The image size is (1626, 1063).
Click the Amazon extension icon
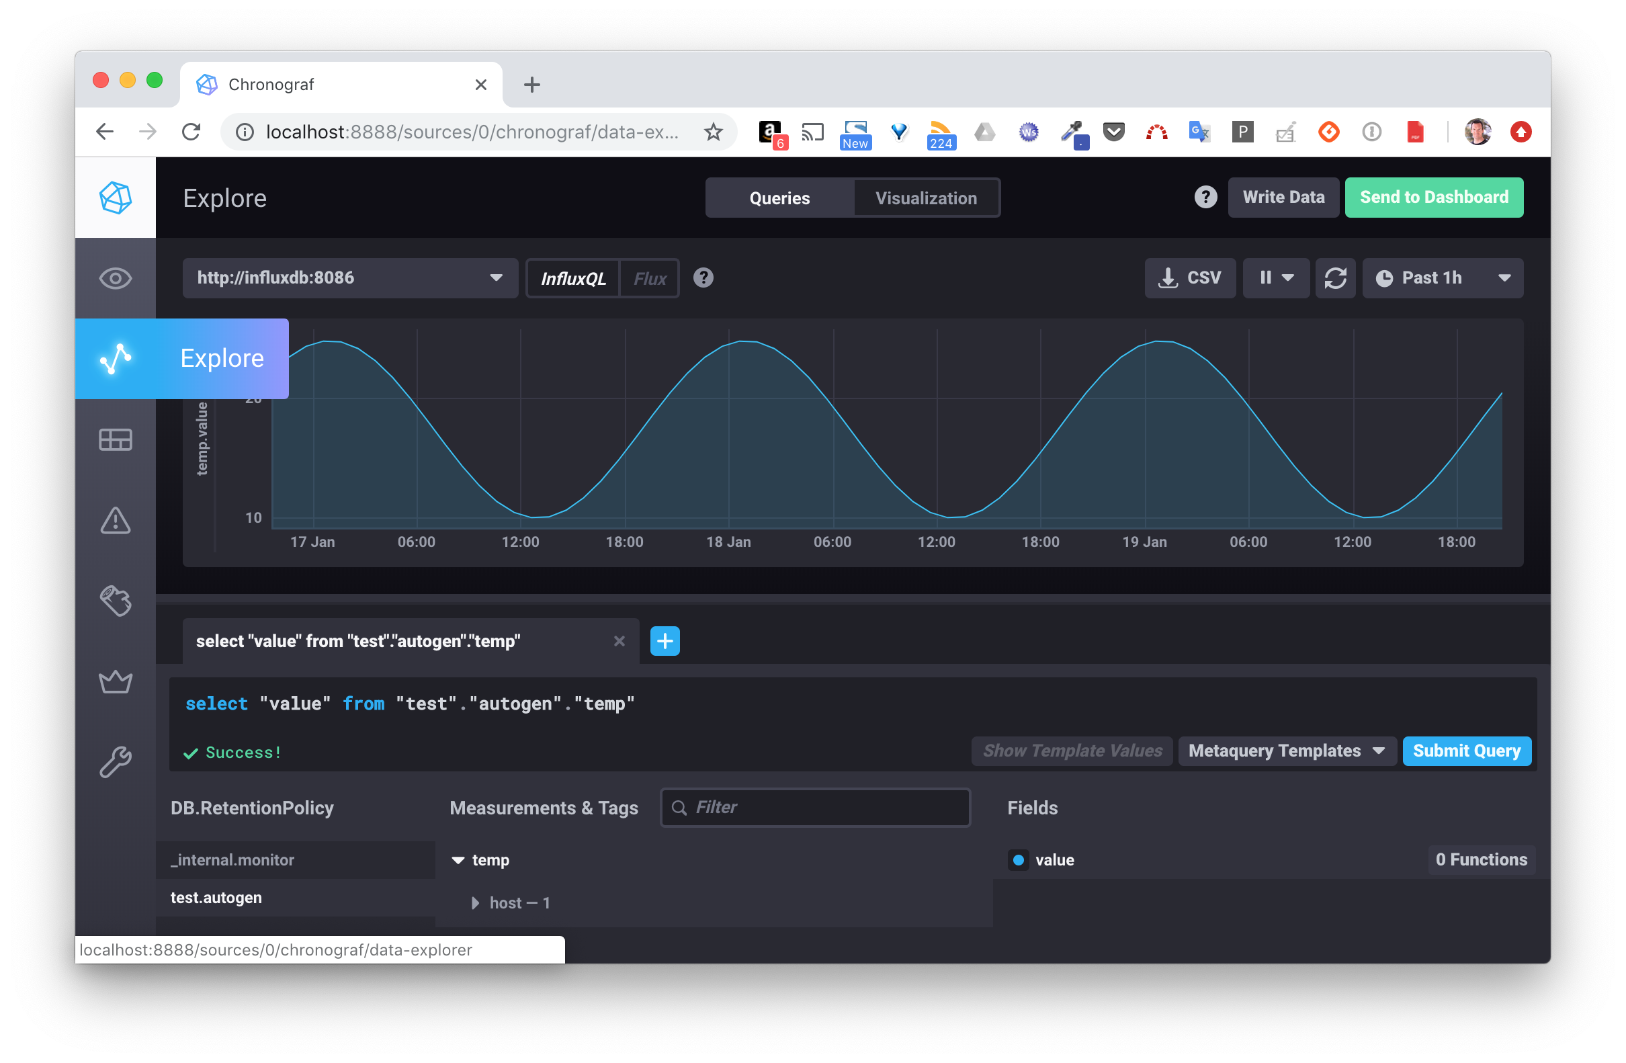tap(772, 133)
